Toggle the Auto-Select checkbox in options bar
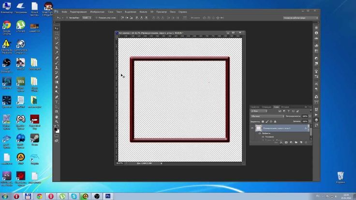This screenshot has height=200, width=356. pos(67,17)
